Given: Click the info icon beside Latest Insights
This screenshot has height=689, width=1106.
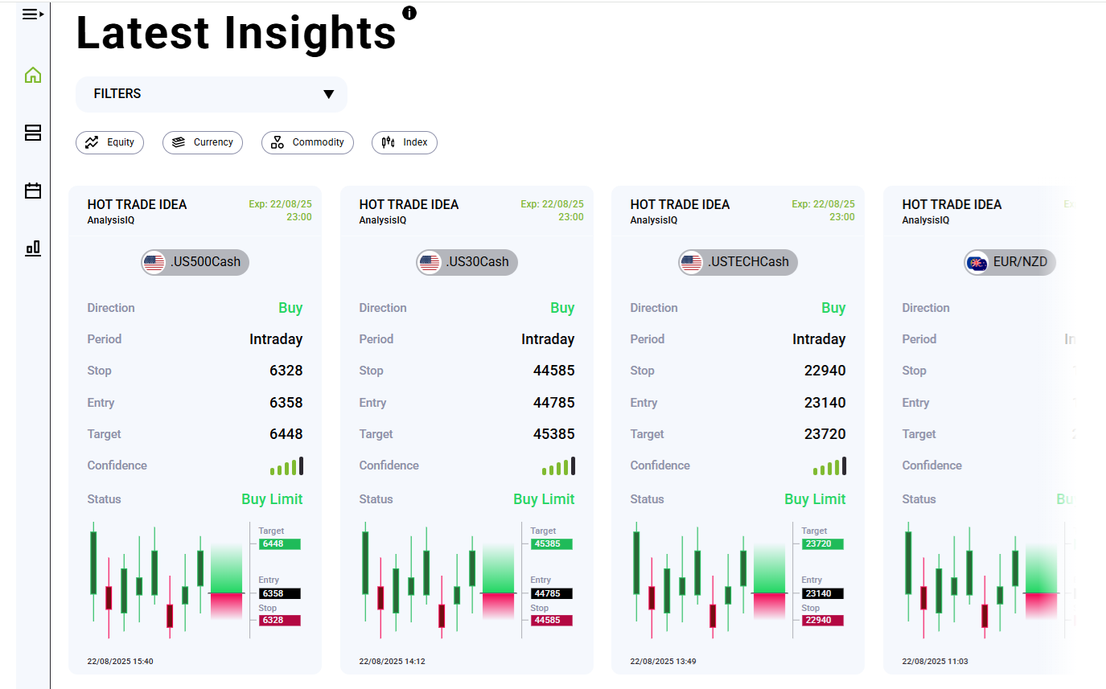Looking at the screenshot, I should (409, 12).
